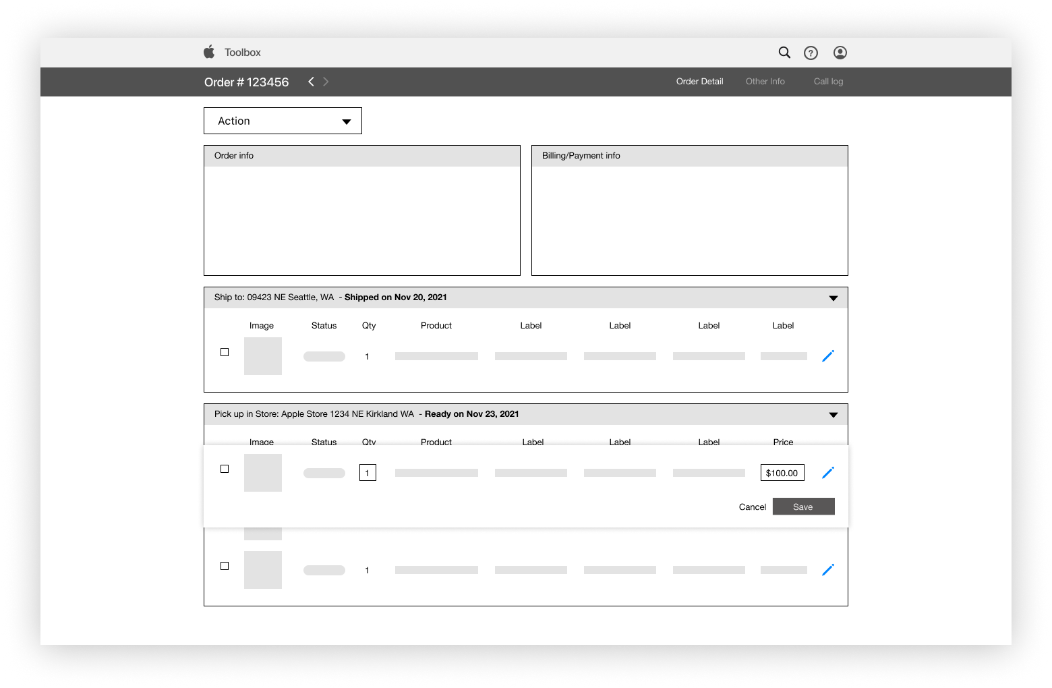Click the help question mark icon
The image size is (1052, 688).
pos(811,53)
